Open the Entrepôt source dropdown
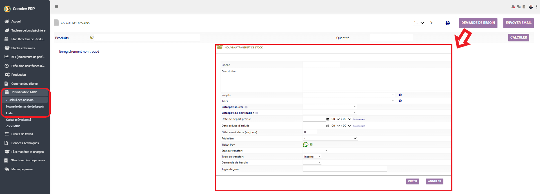540x194 pixels. pyautogui.click(x=330, y=107)
